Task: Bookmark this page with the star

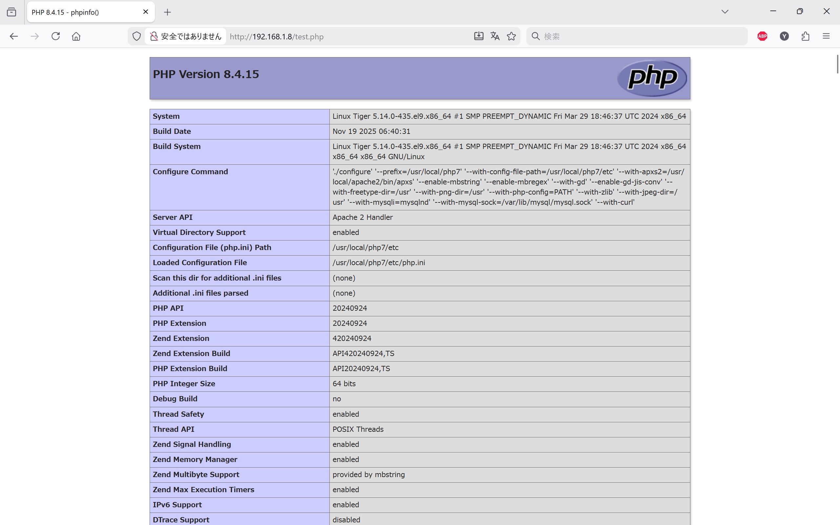Action: pyautogui.click(x=511, y=36)
